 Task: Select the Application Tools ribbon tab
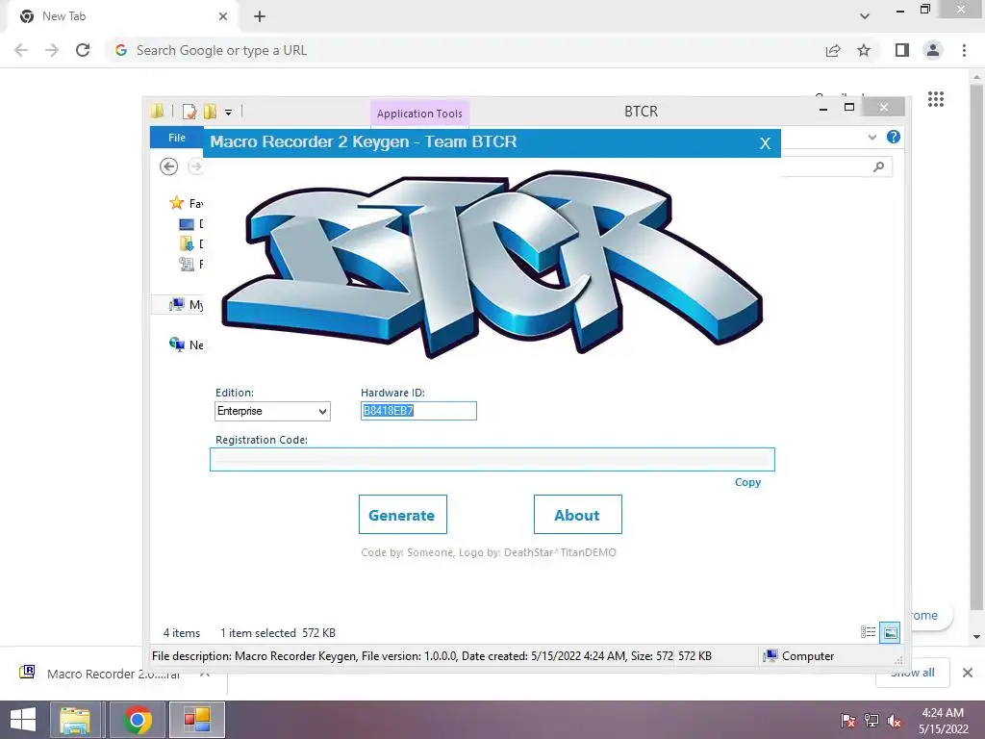pyautogui.click(x=419, y=114)
